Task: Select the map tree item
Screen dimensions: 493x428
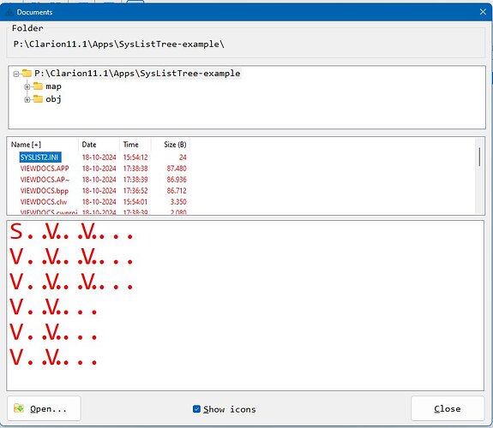Action: (53, 86)
